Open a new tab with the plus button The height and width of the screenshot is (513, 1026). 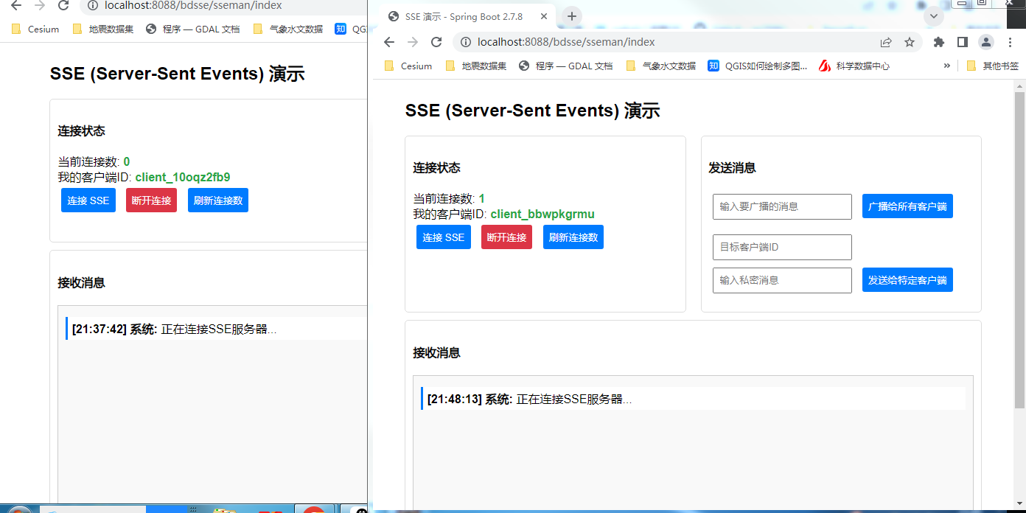571,16
